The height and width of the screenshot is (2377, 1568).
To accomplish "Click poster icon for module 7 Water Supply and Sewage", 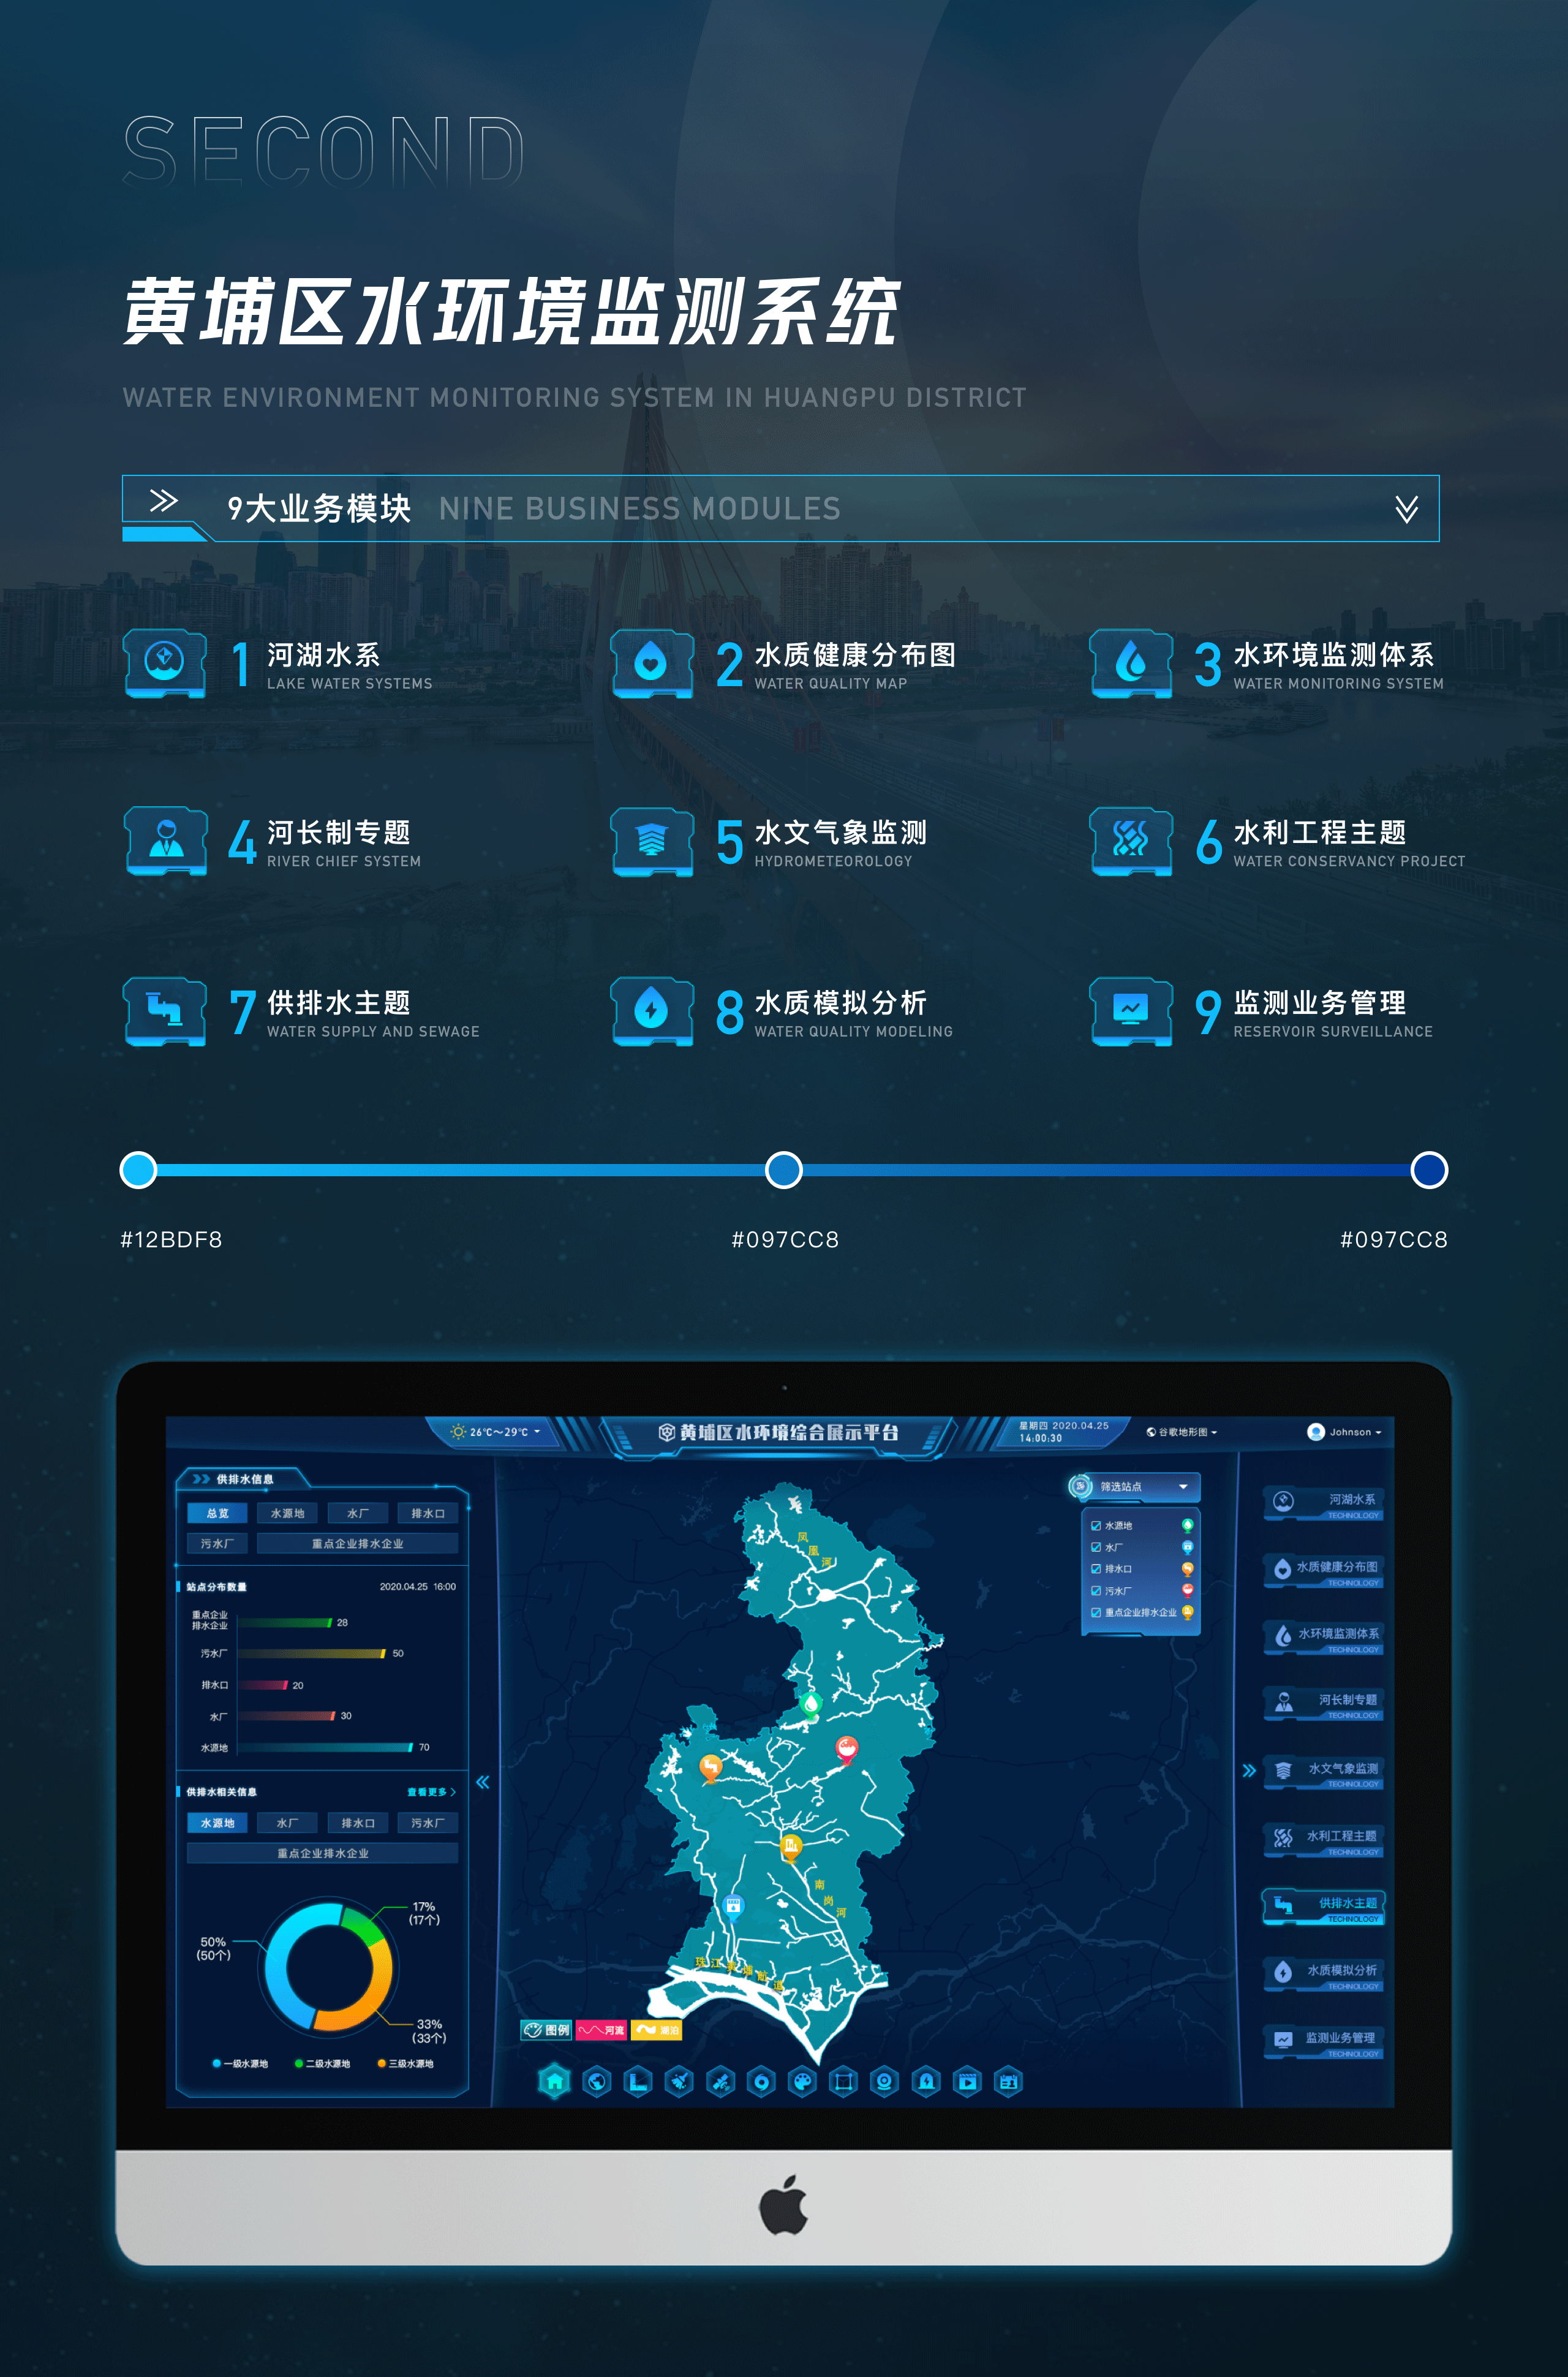I will click(x=165, y=1011).
